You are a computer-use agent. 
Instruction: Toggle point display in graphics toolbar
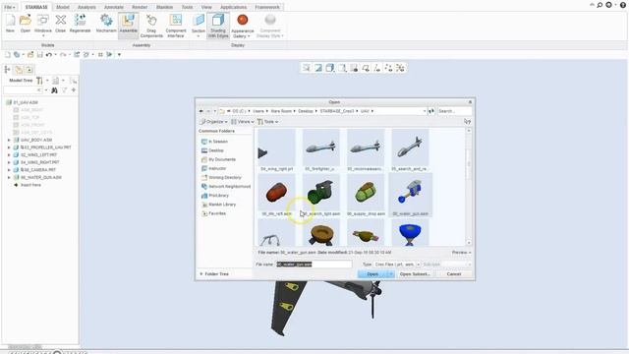coord(388,68)
